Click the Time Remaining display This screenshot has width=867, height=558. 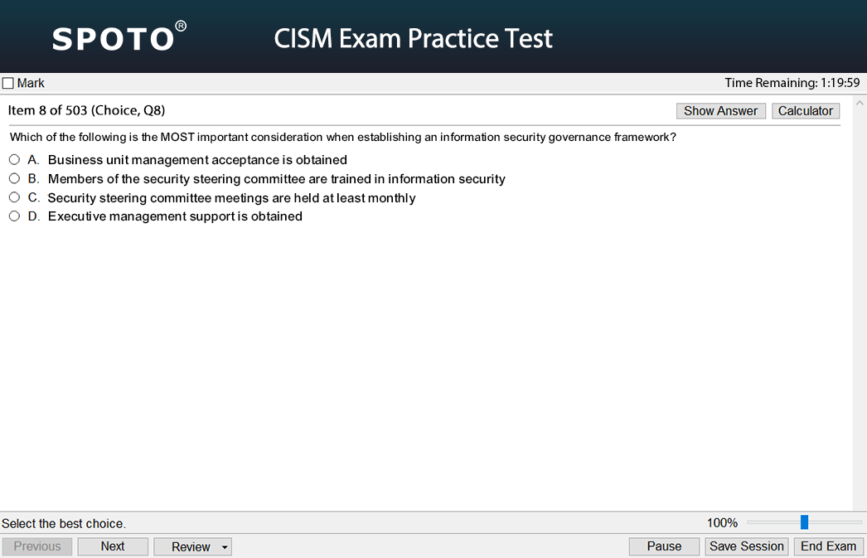[792, 83]
